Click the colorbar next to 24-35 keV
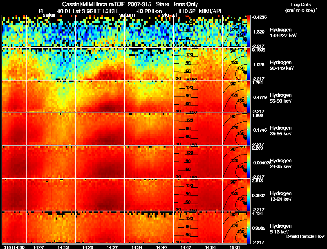 pos(249,162)
